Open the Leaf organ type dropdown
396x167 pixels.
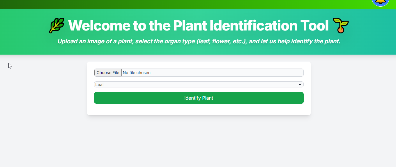tap(199, 85)
